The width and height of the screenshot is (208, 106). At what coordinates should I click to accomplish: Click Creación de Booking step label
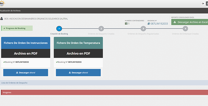pos(59,34)
